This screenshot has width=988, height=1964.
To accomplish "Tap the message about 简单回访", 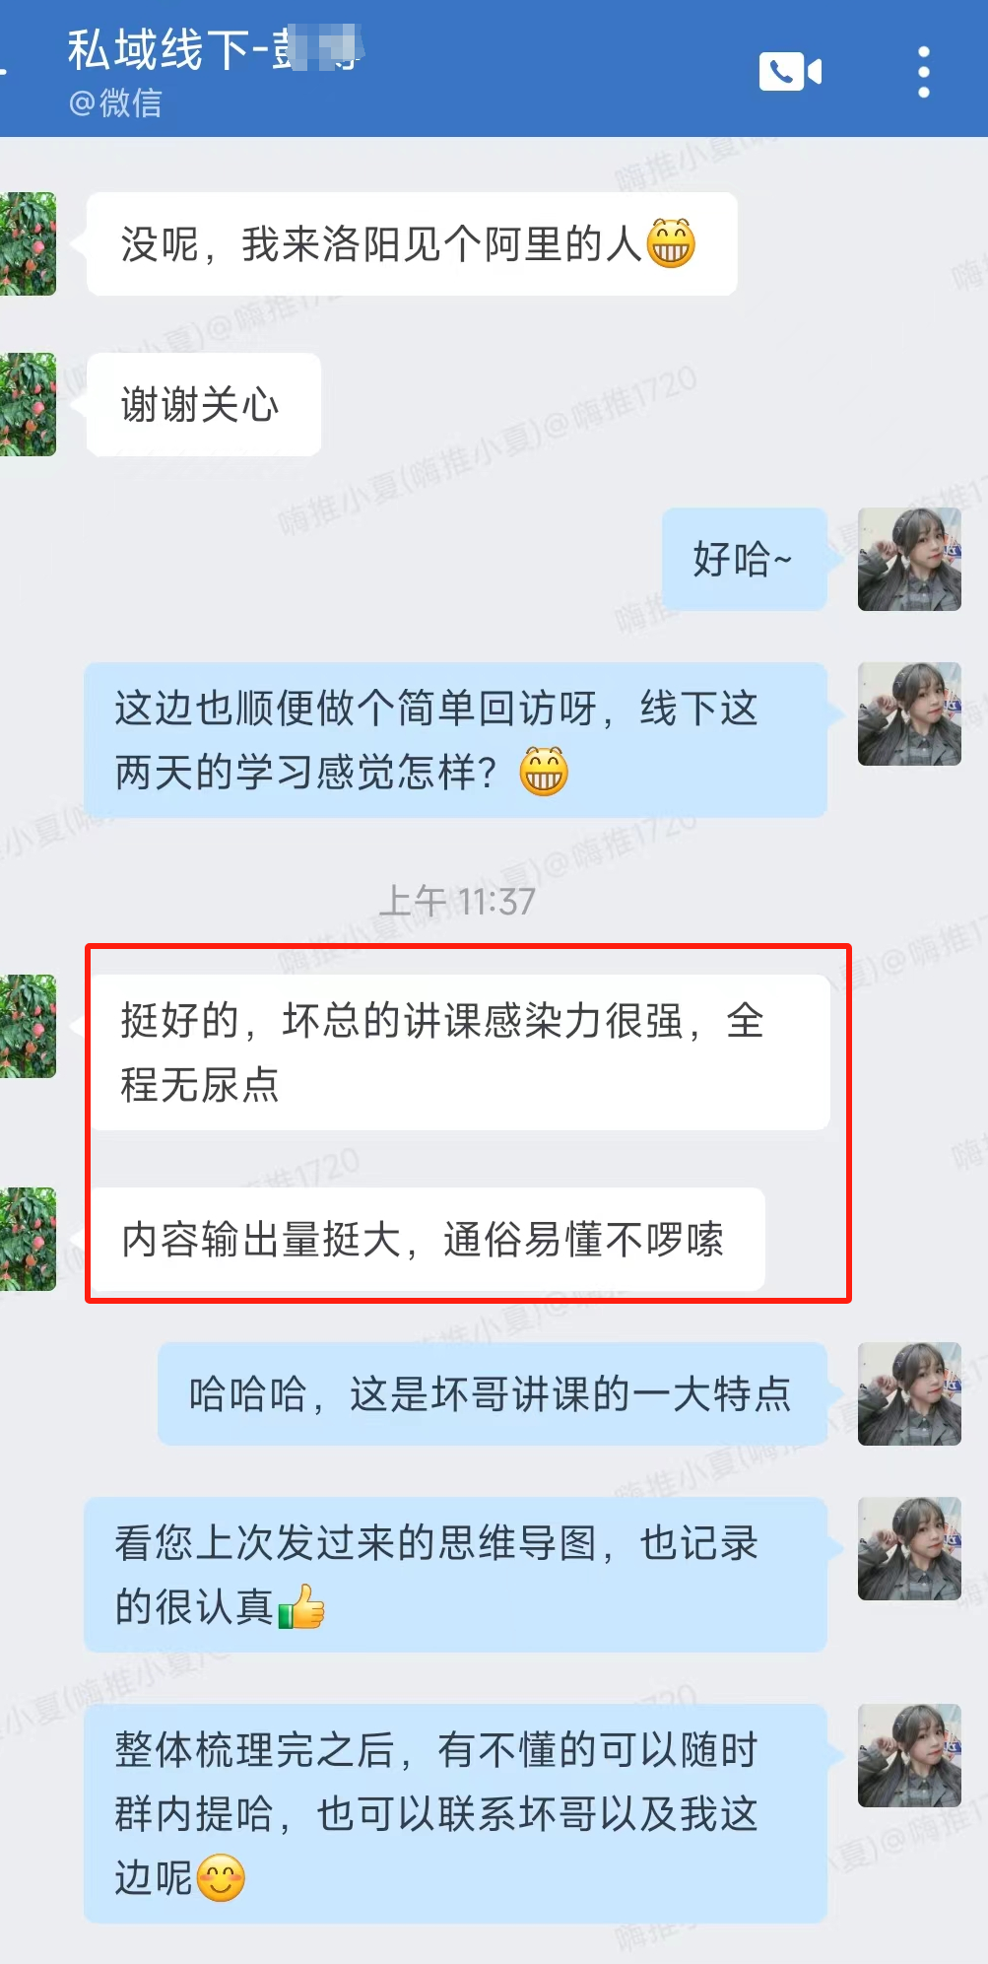I will click(x=455, y=739).
